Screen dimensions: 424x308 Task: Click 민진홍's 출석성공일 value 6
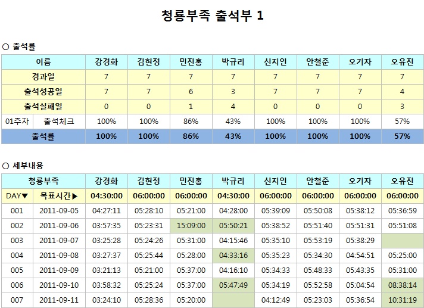[x=191, y=92]
